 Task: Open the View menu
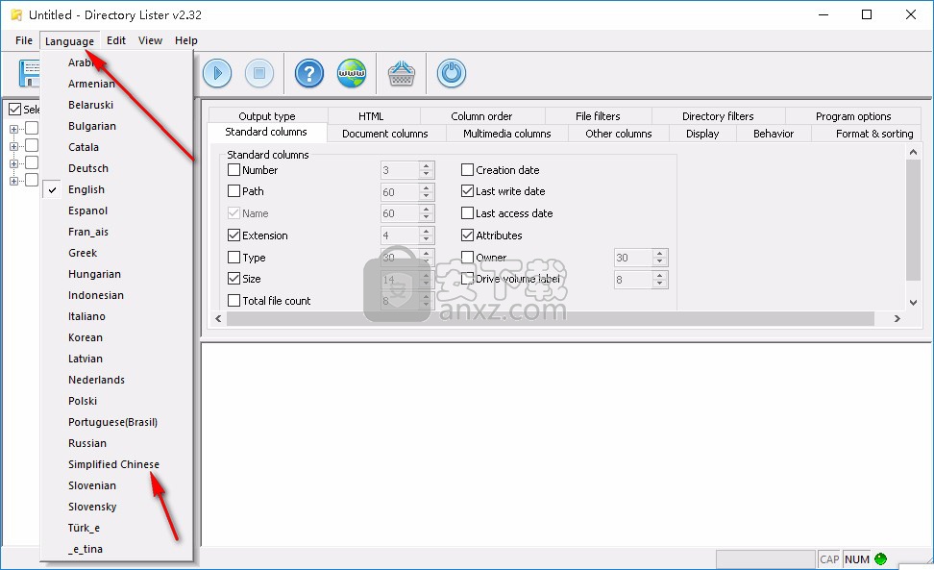(150, 40)
